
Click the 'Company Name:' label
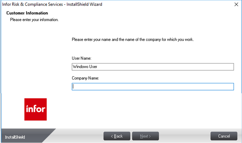click(x=85, y=78)
